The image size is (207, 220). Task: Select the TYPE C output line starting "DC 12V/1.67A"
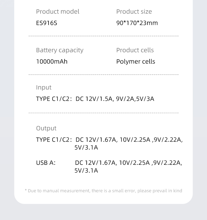point(129,140)
